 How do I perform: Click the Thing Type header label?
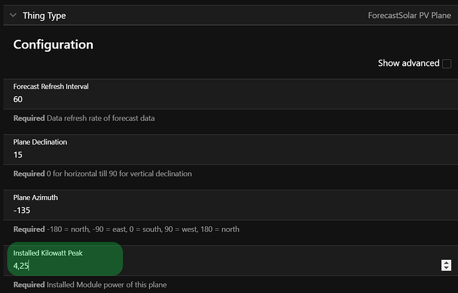(44, 15)
